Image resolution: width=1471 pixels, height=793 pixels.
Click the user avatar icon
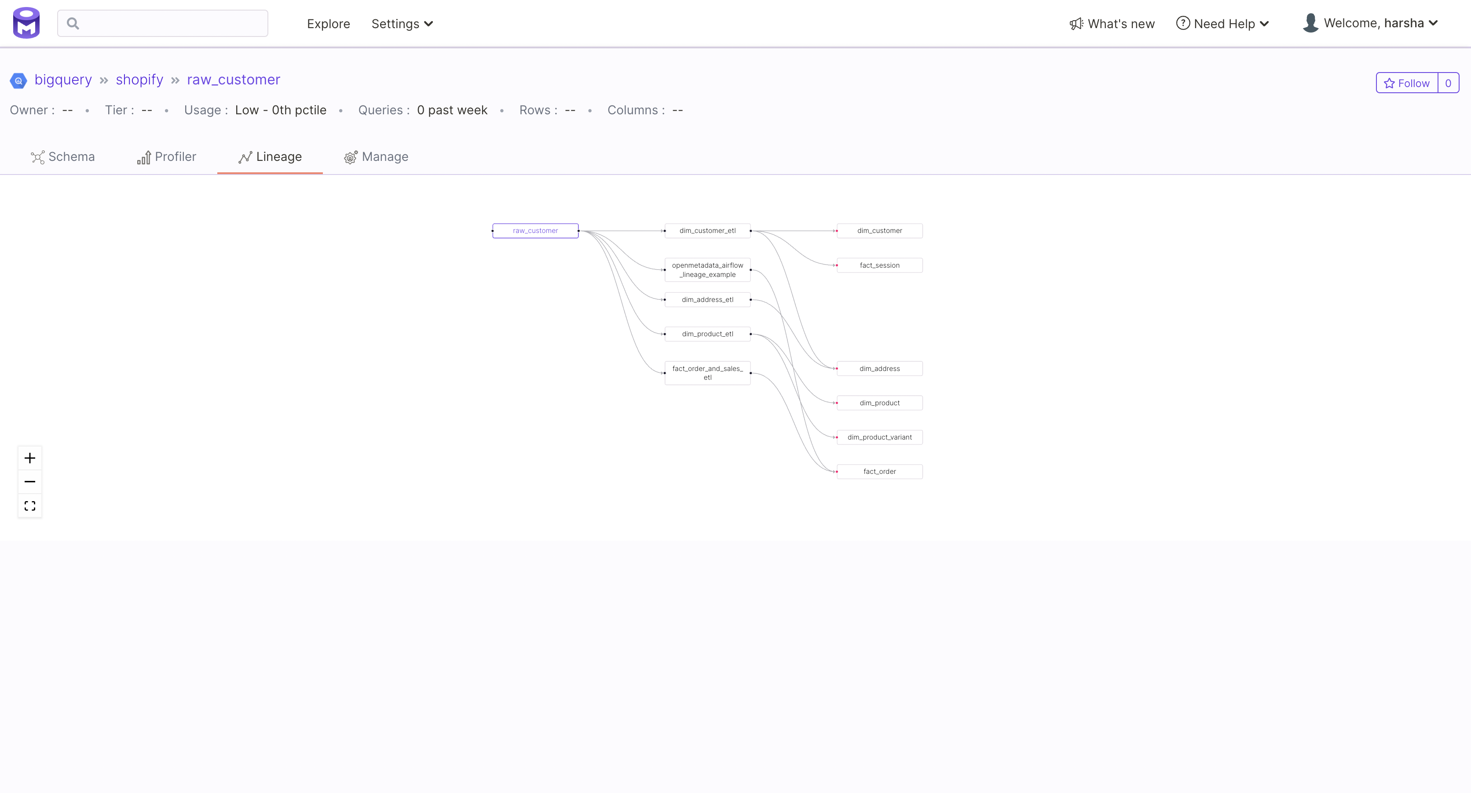tap(1310, 23)
